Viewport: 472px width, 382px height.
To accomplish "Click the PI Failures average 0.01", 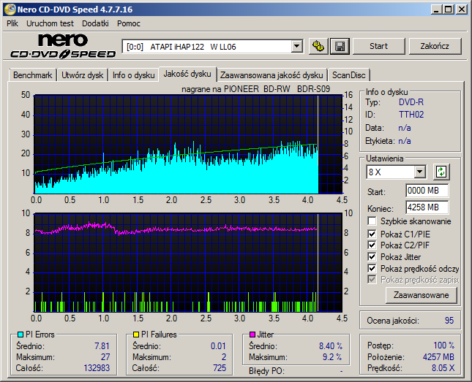I will [218, 346].
